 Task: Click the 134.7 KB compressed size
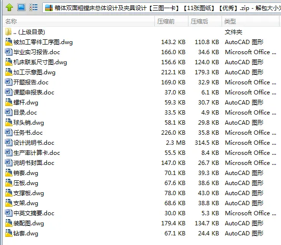tap(207, 223)
